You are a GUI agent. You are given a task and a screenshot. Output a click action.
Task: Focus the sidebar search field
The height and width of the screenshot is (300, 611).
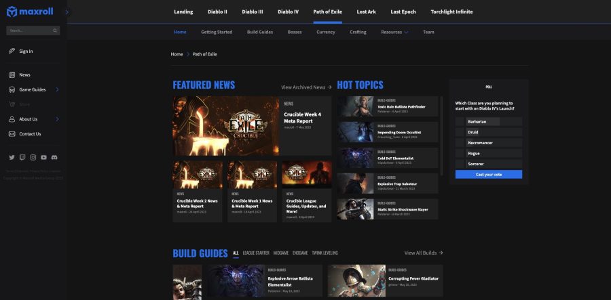[33, 30]
